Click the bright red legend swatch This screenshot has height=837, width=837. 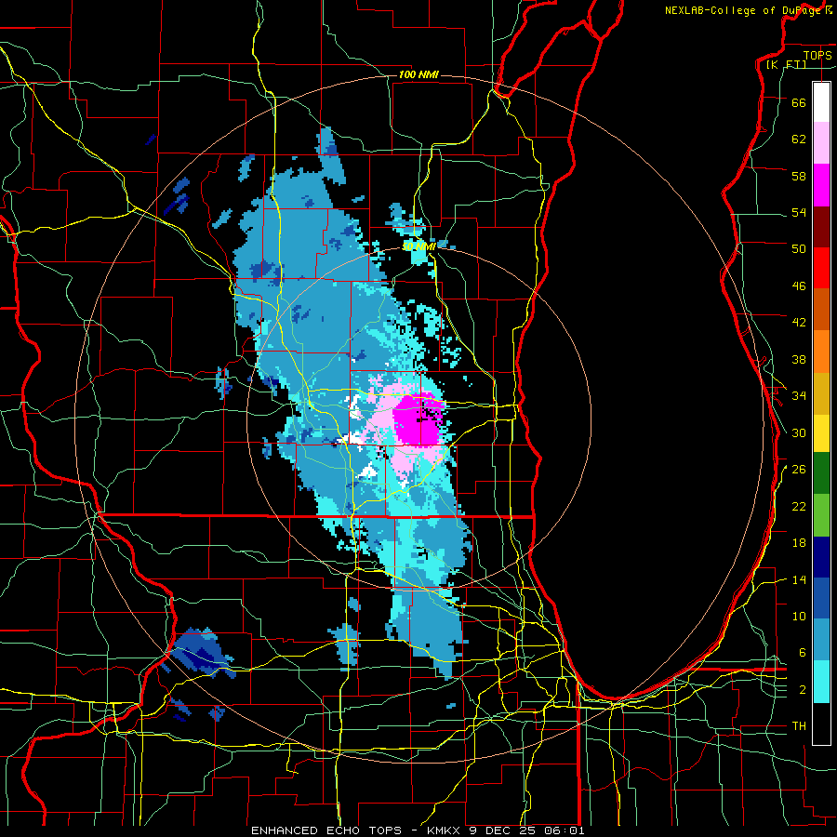coord(821,268)
